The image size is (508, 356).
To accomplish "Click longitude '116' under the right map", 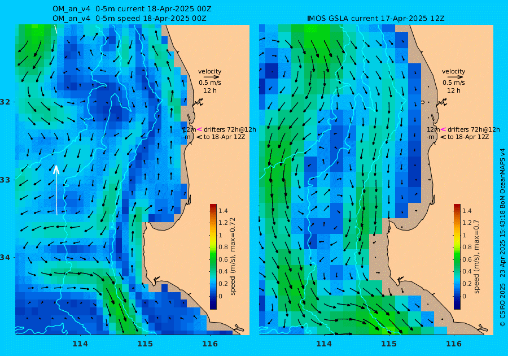I will pos(454,344).
